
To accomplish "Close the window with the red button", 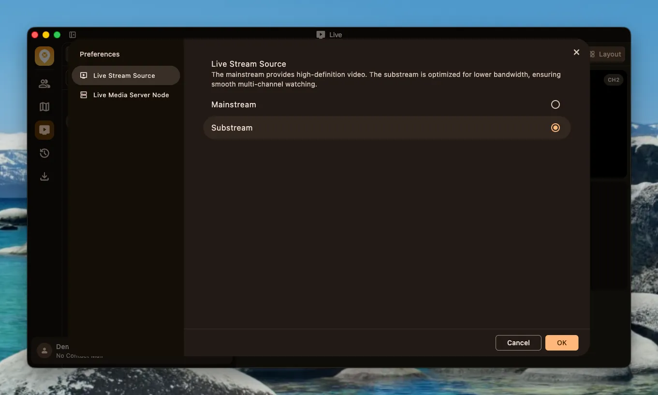I will (x=35, y=35).
